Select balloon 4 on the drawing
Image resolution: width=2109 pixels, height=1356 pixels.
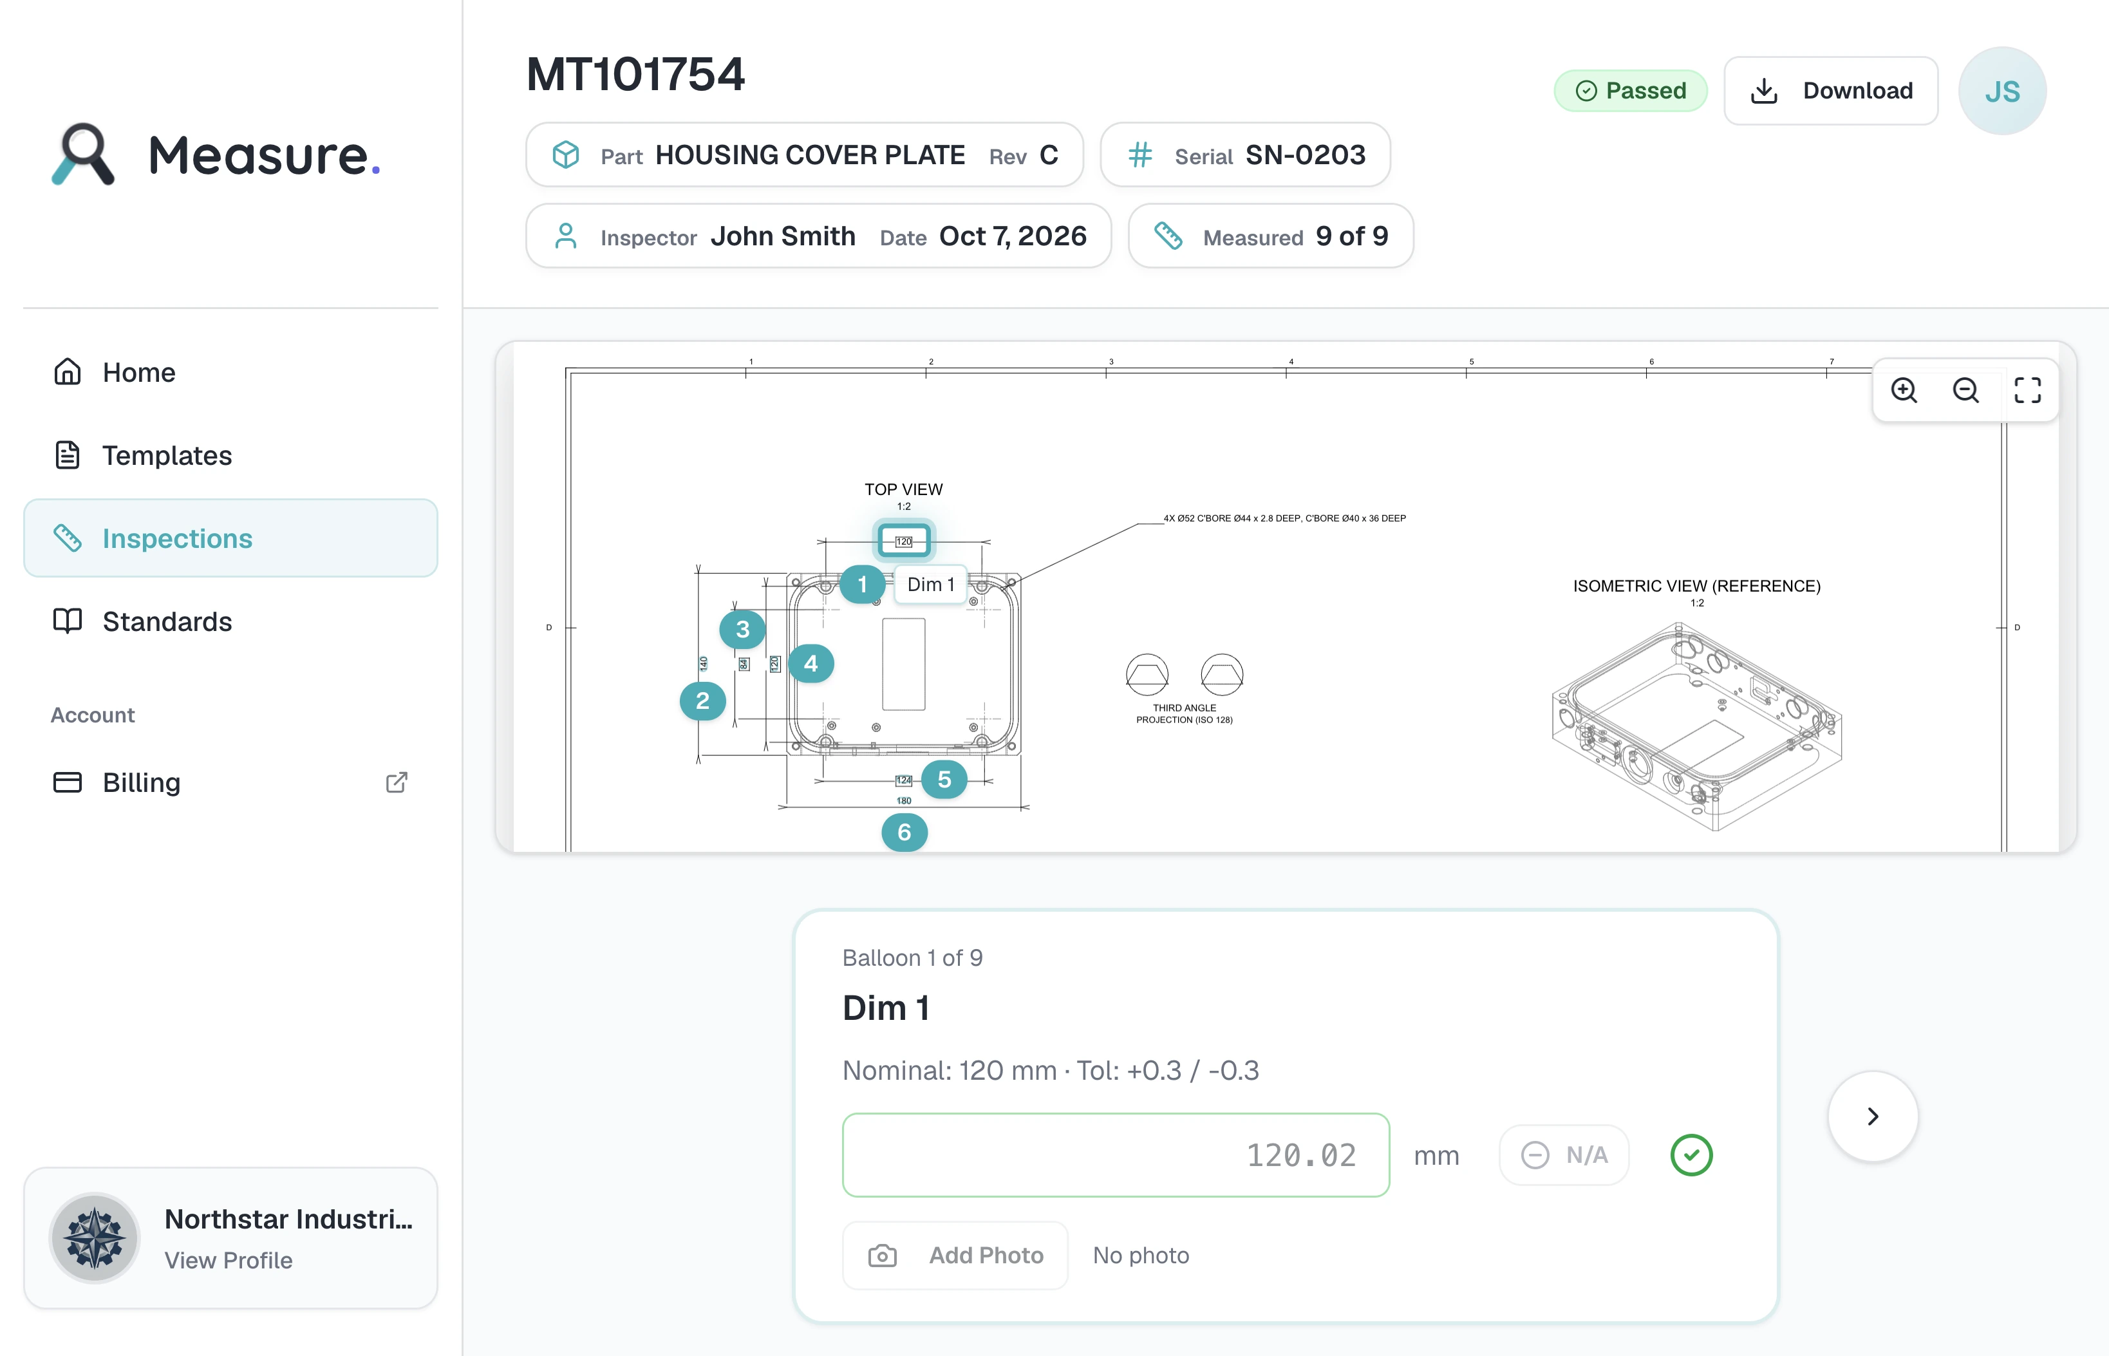coord(811,663)
